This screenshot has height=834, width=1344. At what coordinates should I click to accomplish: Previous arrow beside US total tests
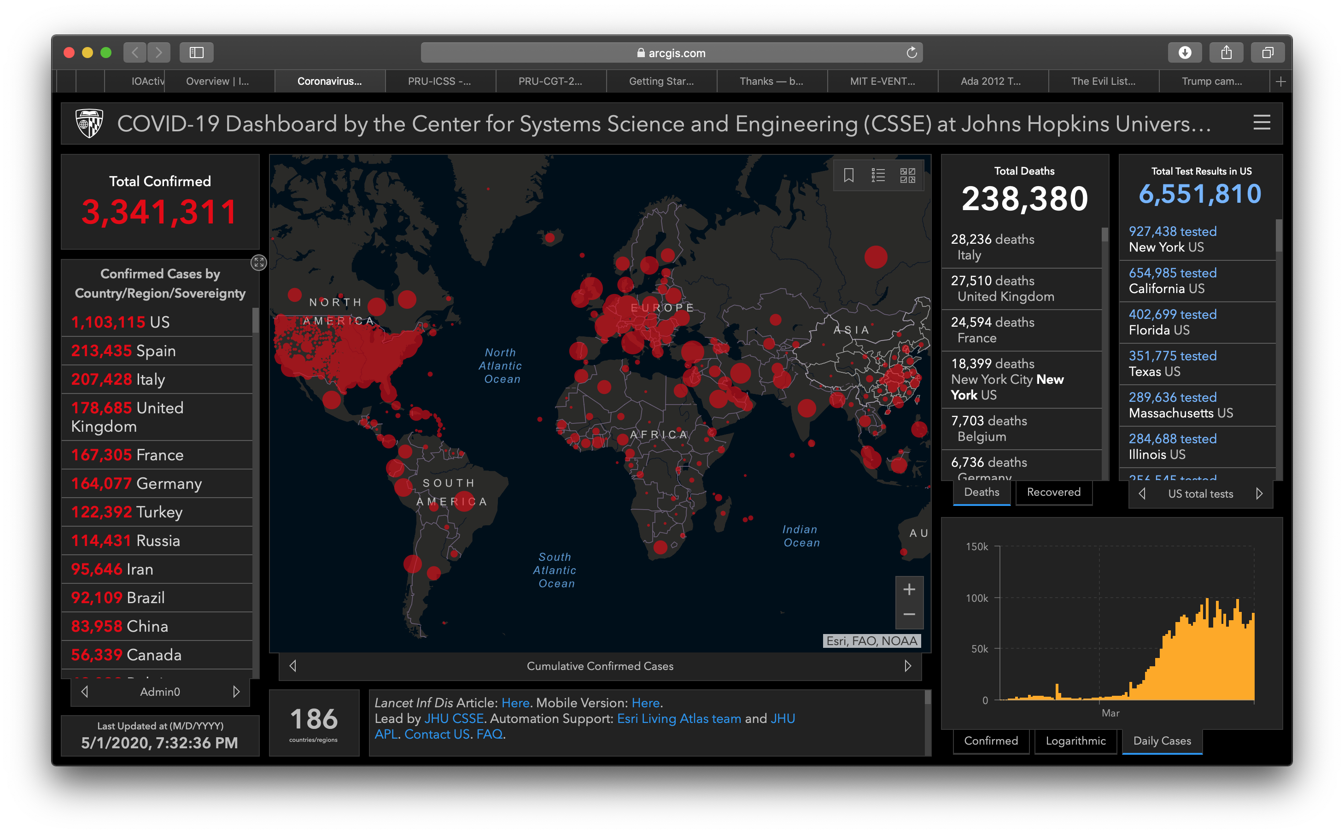(x=1142, y=493)
